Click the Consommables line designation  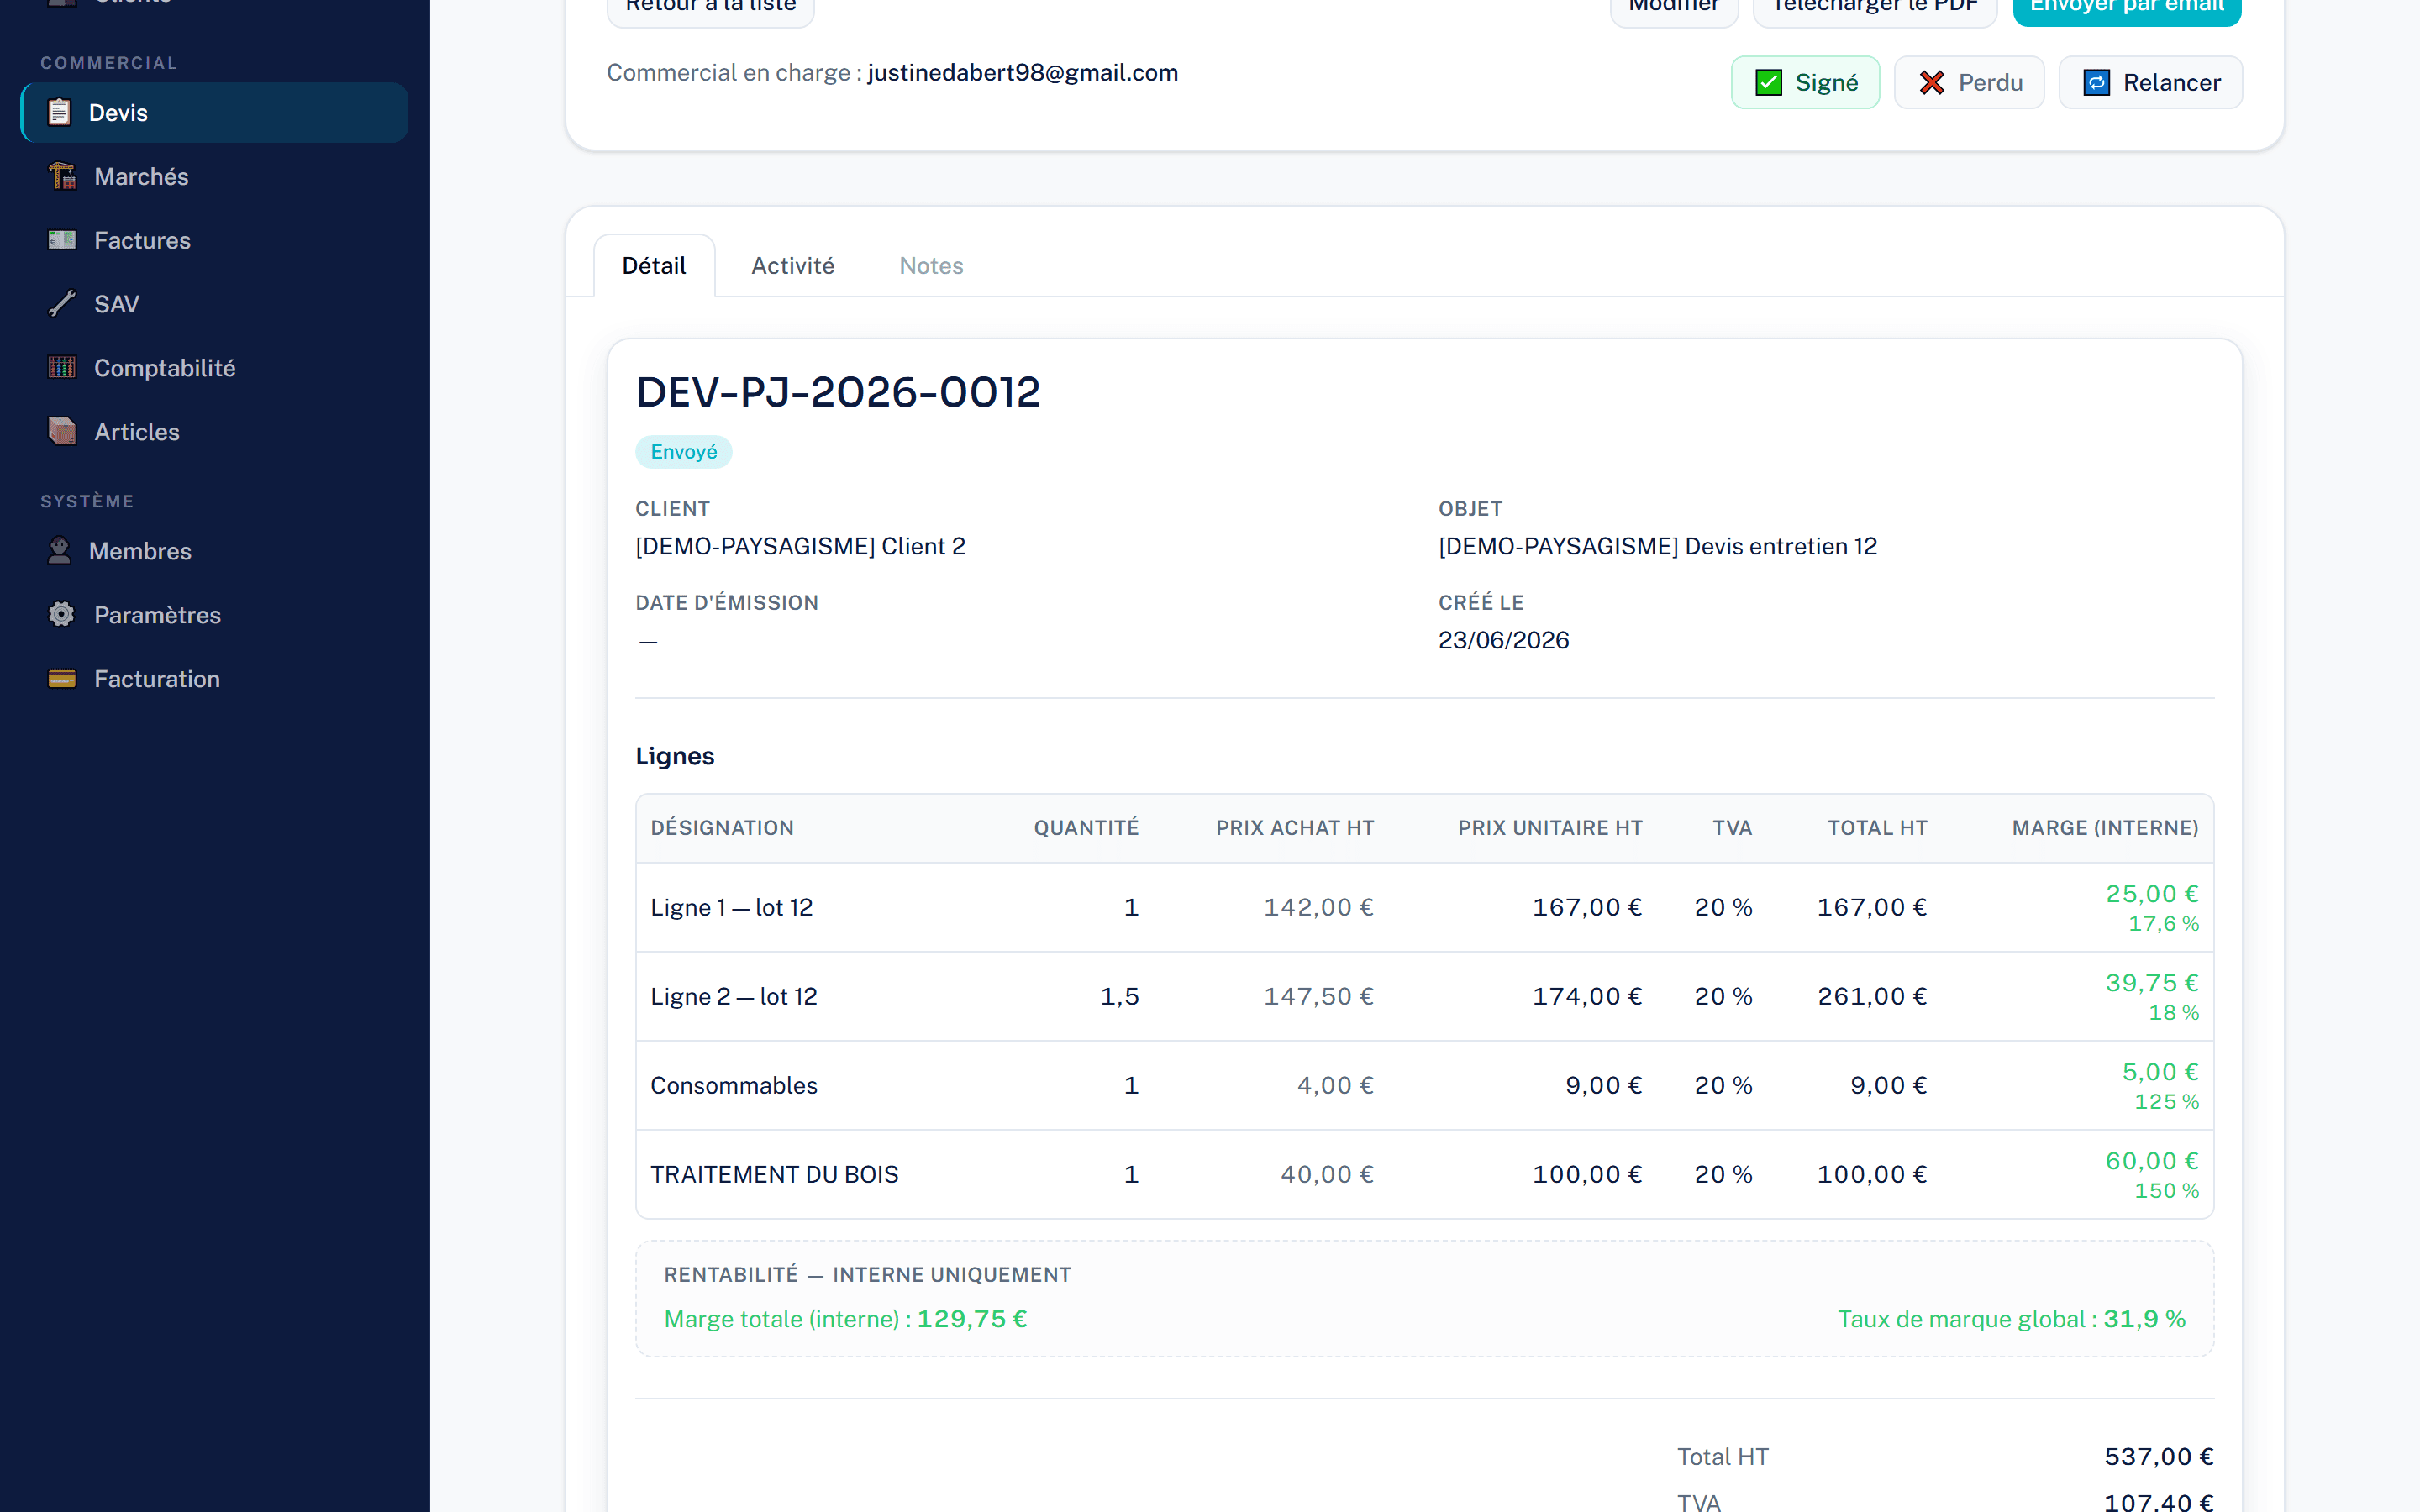[734, 1085]
